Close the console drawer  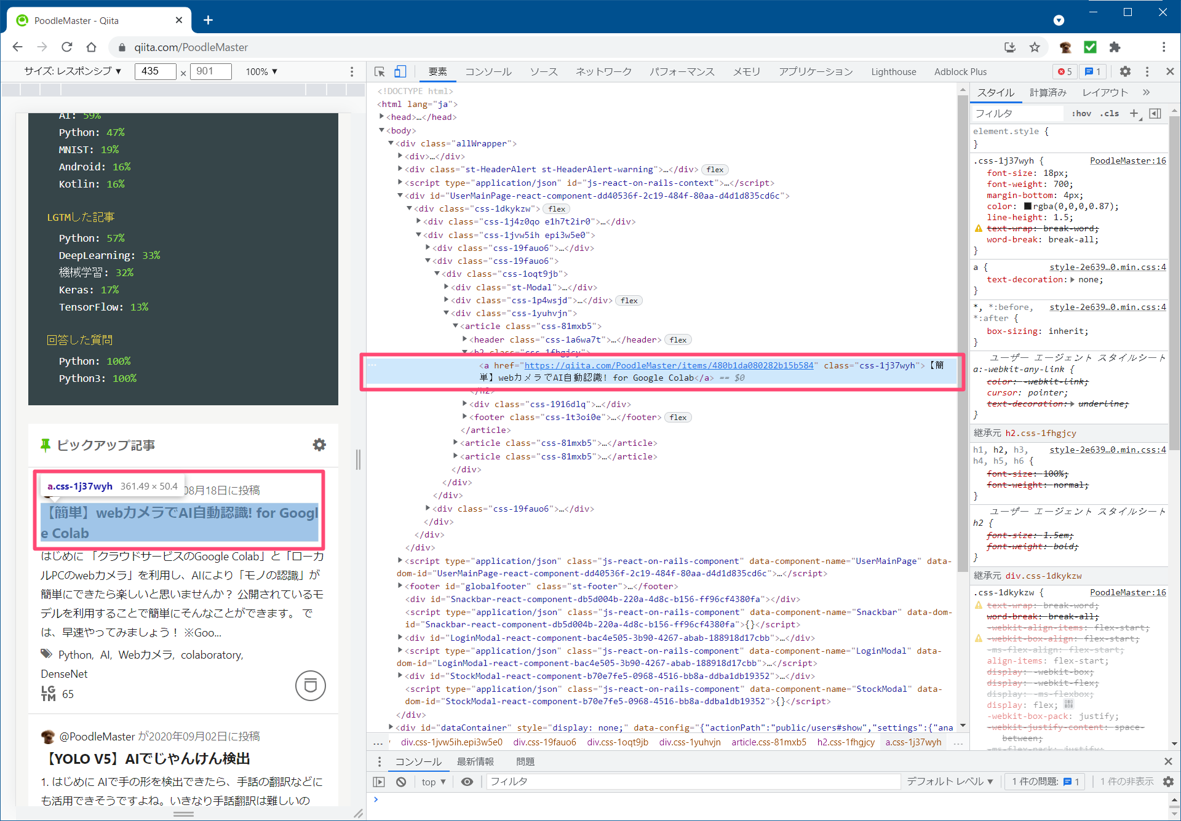click(1168, 761)
